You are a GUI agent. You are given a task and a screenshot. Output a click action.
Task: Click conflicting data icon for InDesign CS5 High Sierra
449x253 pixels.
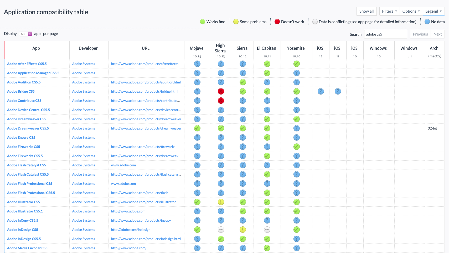(x=221, y=230)
